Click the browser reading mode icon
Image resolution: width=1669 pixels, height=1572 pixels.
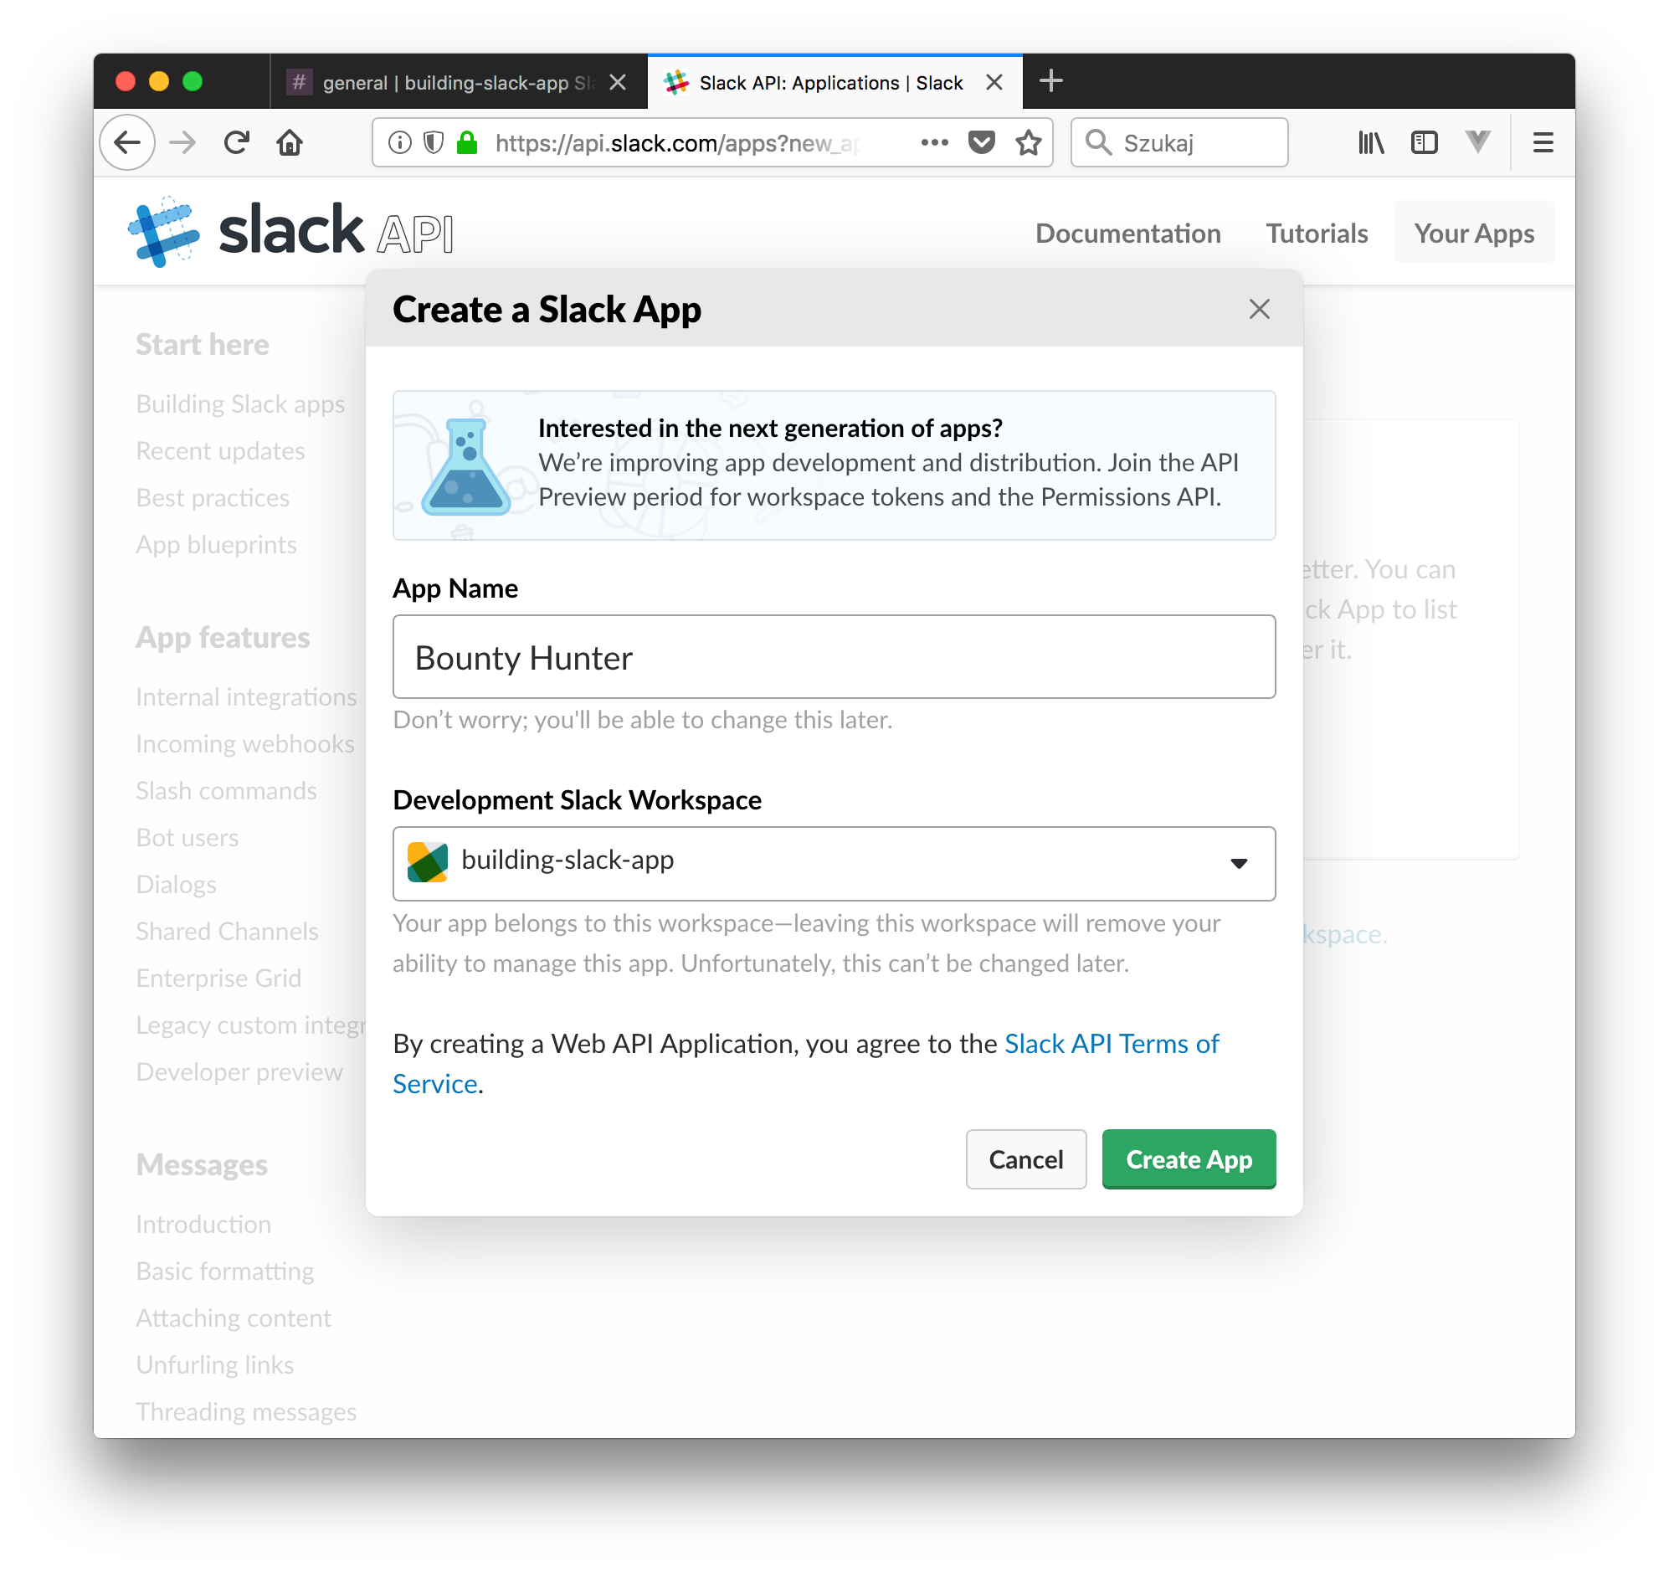[x=1421, y=143]
